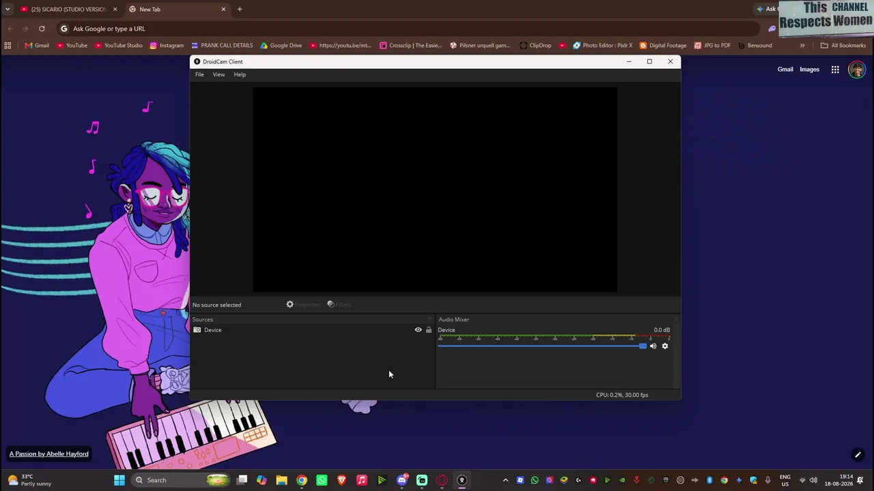Open A Passion by Abelle Hayford link
This screenshot has height=491, width=874.
(48, 454)
